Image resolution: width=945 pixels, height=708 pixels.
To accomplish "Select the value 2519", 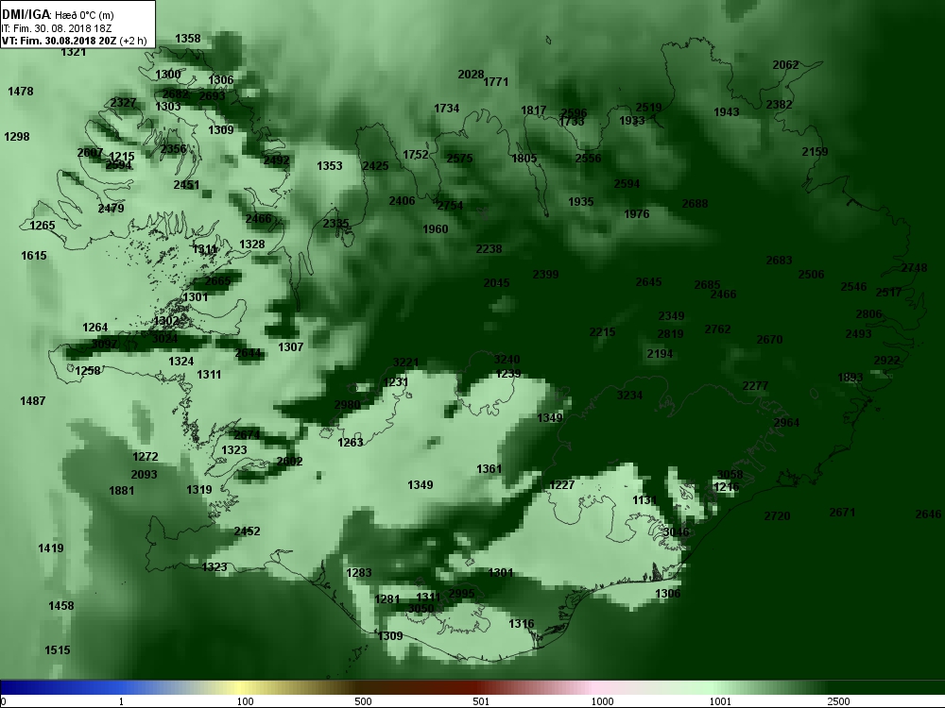I will [648, 108].
